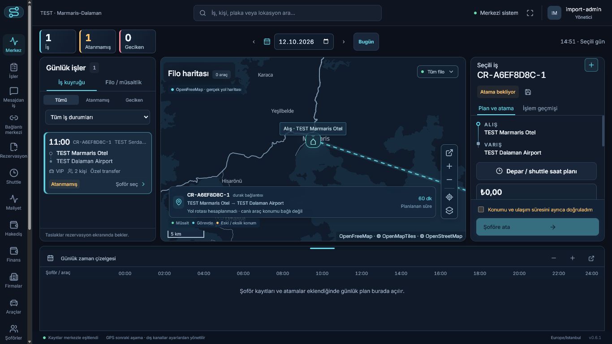
Task: Click save icon beside Atama bekliyor
Action: [x=528, y=92]
